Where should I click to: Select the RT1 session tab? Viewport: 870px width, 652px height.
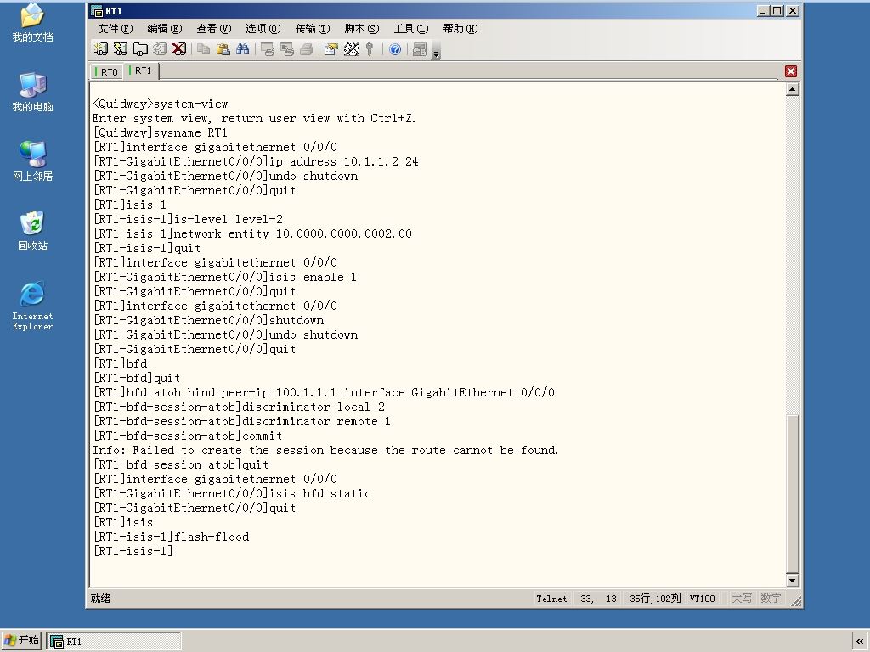click(x=140, y=70)
